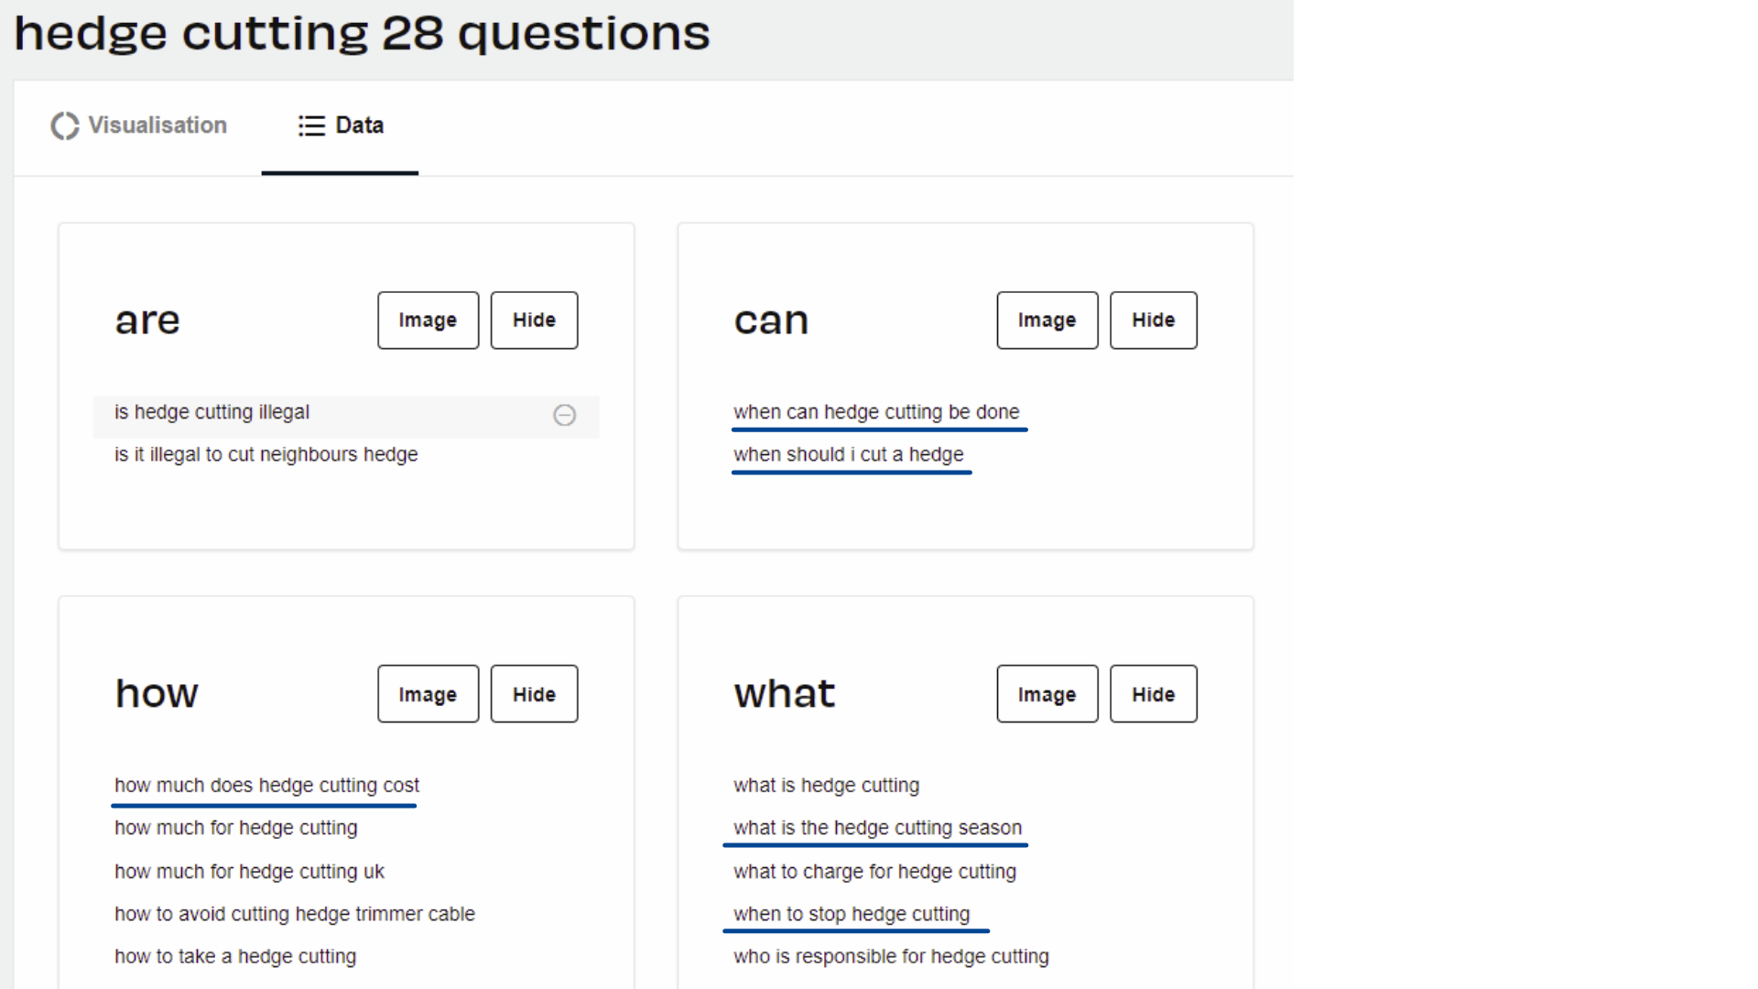Viewport: 1758px width, 989px height.
Task: Click 'is it illegal to cut neighbours hedge' query
Action: pyautogui.click(x=266, y=454)
